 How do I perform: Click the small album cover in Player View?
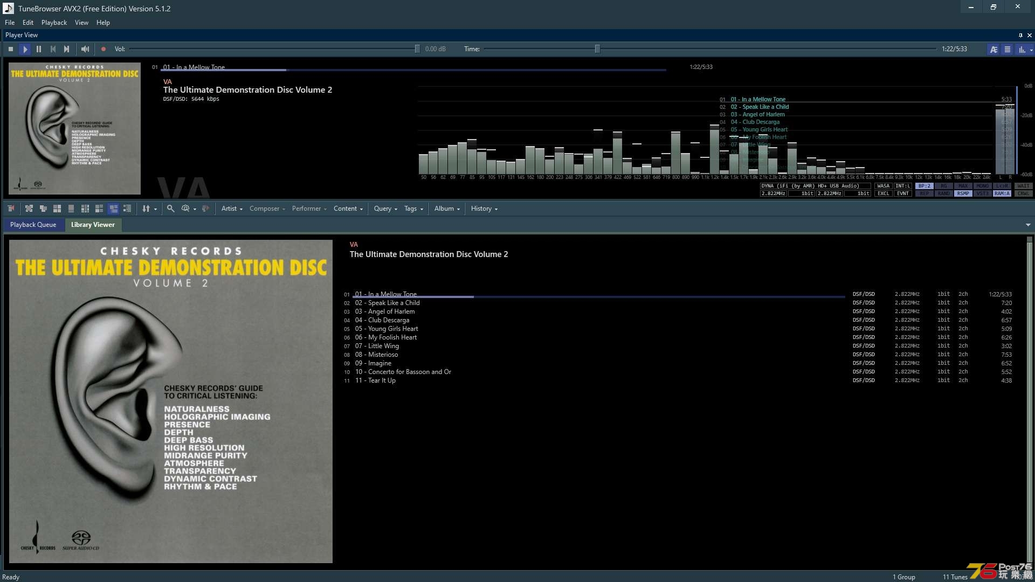pyautogui.click(x=74, y=128)
